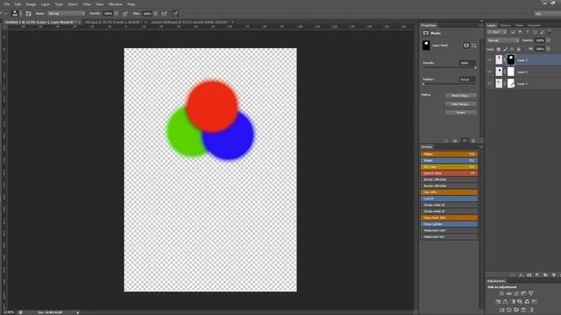Screen dimensions: 561x315
Task: Filter layers by smart objects
Action: coord(542,32)
